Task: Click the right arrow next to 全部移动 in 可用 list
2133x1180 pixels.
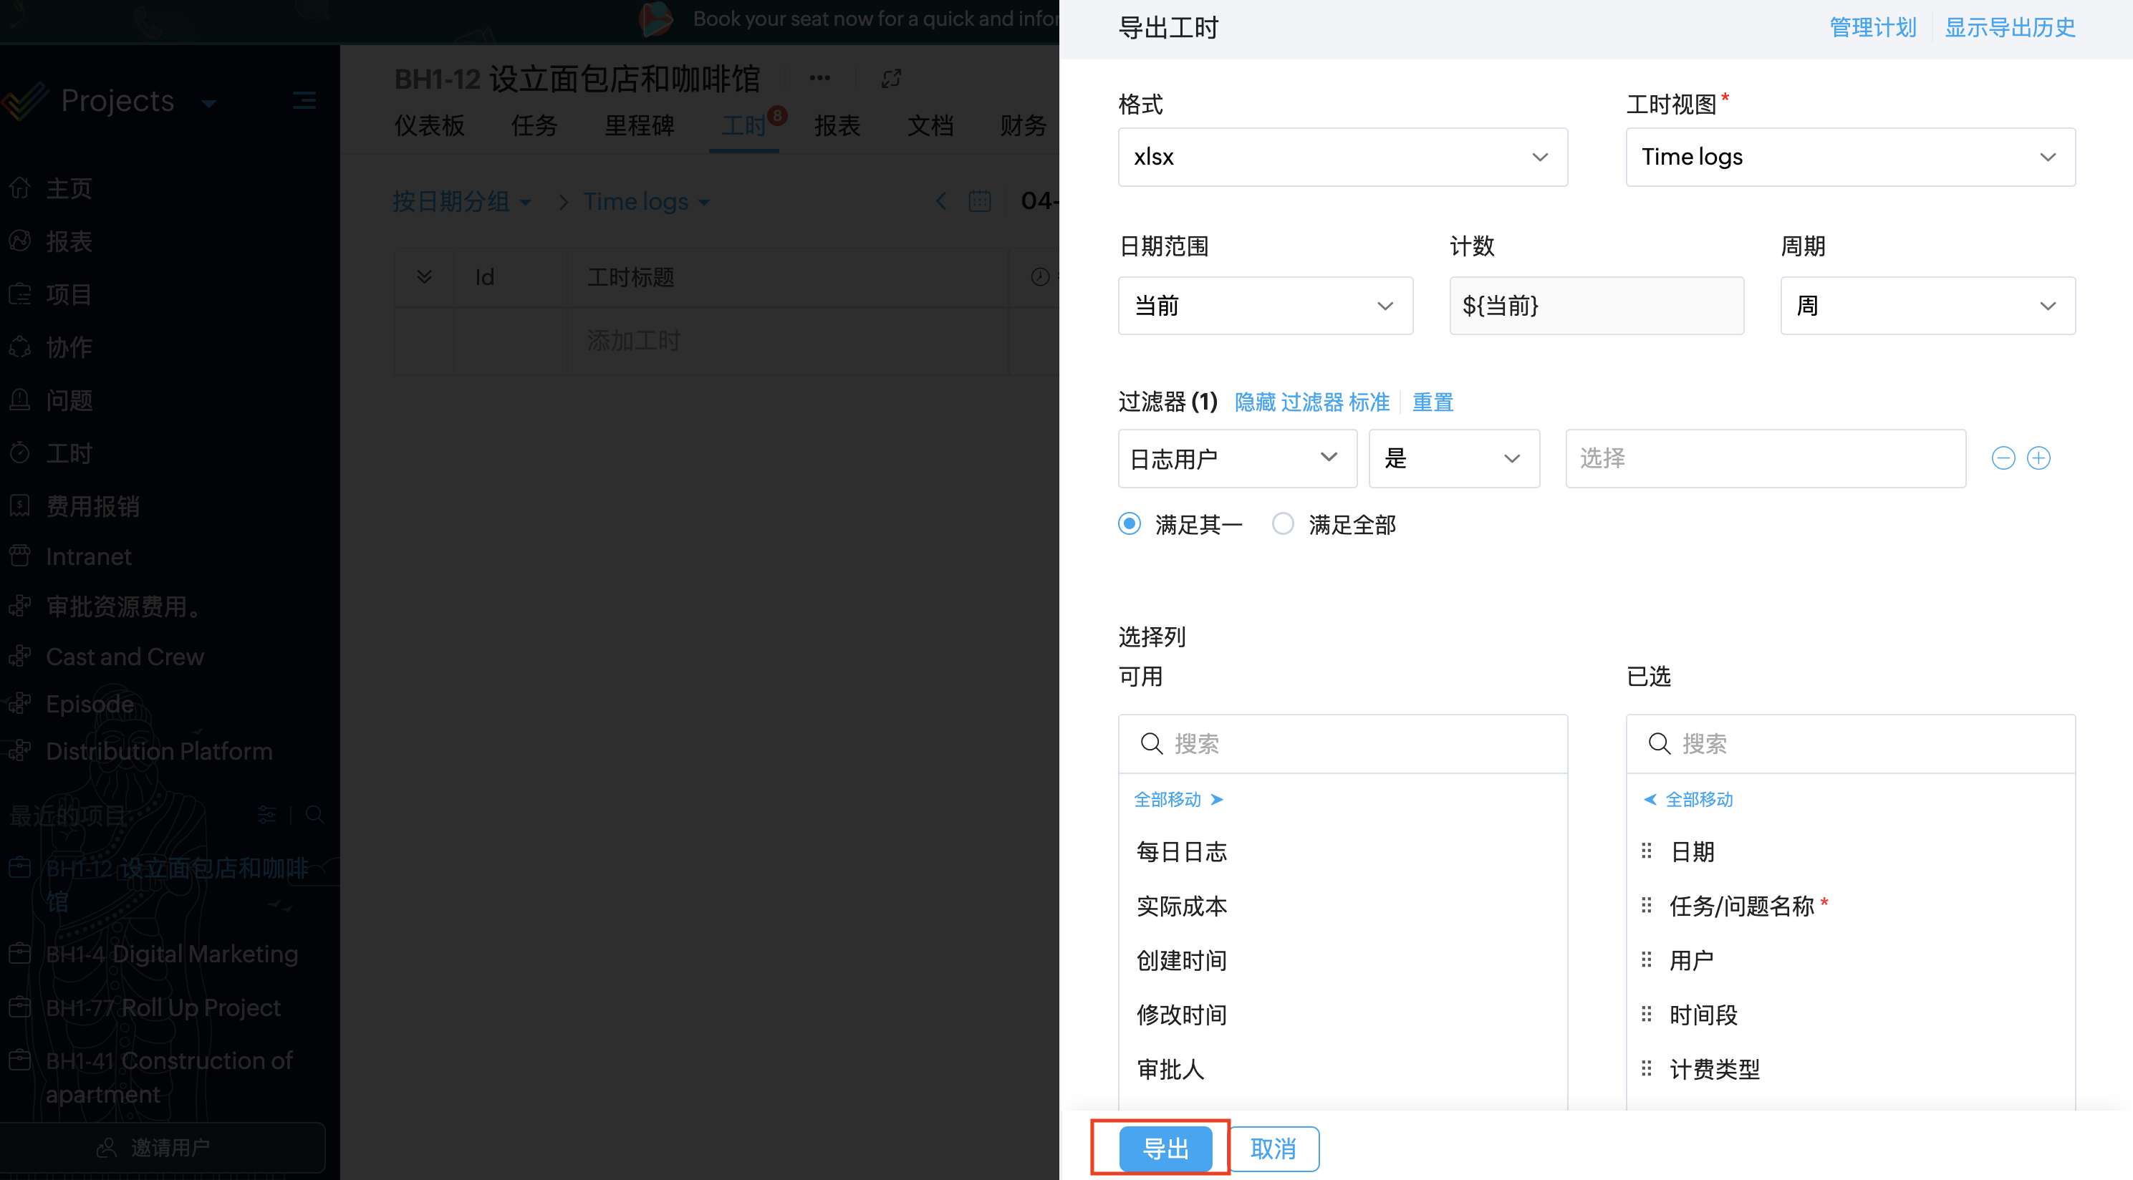Action: [1216, 799]
